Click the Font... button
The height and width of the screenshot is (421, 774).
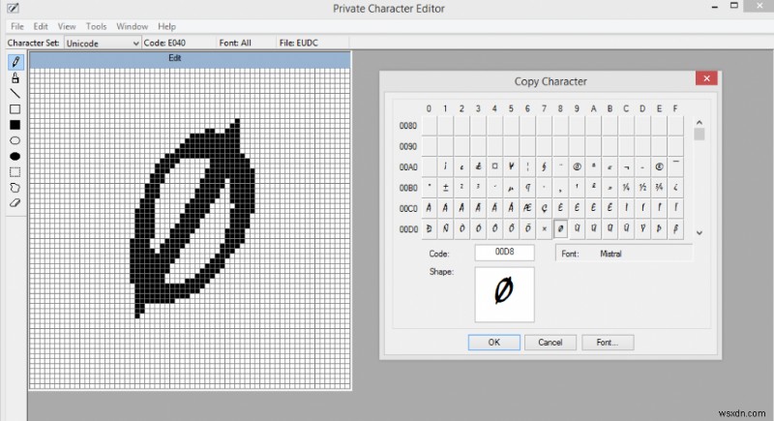(608, 343)
